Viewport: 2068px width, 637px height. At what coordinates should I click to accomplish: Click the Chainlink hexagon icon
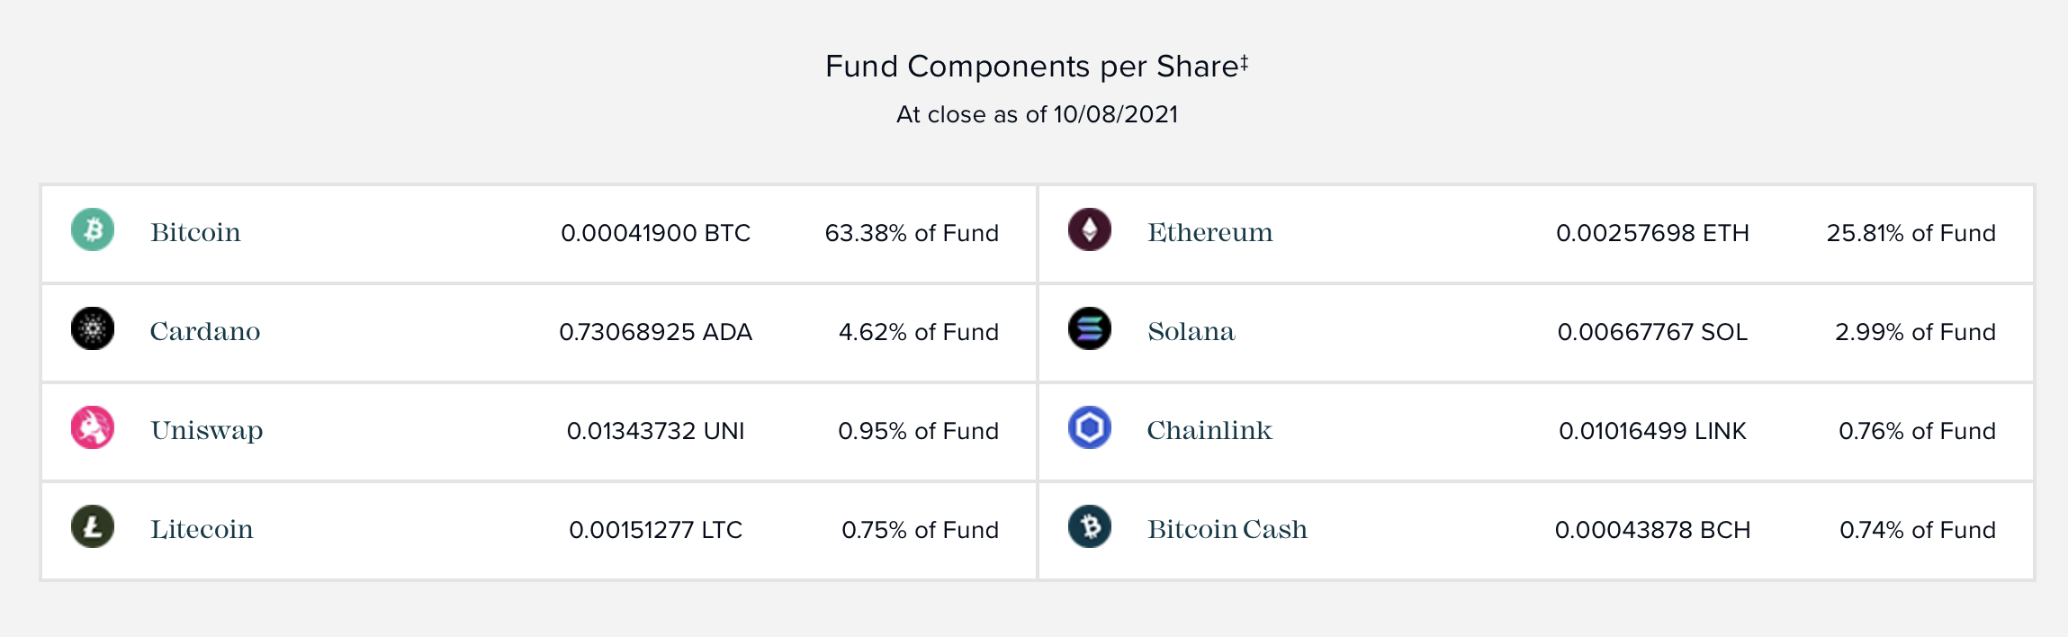[x=1089, y=428]
